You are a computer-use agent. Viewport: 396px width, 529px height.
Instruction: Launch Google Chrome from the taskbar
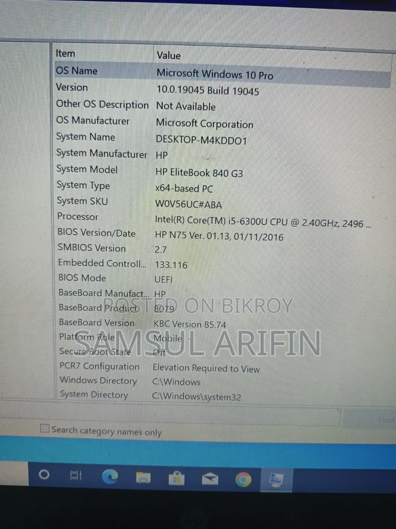pos(243,480)
